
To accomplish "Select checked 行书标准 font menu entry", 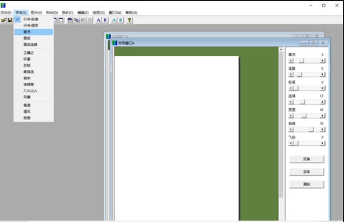I will pyautogui.click(x=34, y=19).
